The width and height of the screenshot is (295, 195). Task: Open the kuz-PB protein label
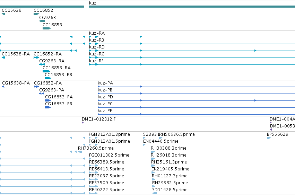pos(105,90)
